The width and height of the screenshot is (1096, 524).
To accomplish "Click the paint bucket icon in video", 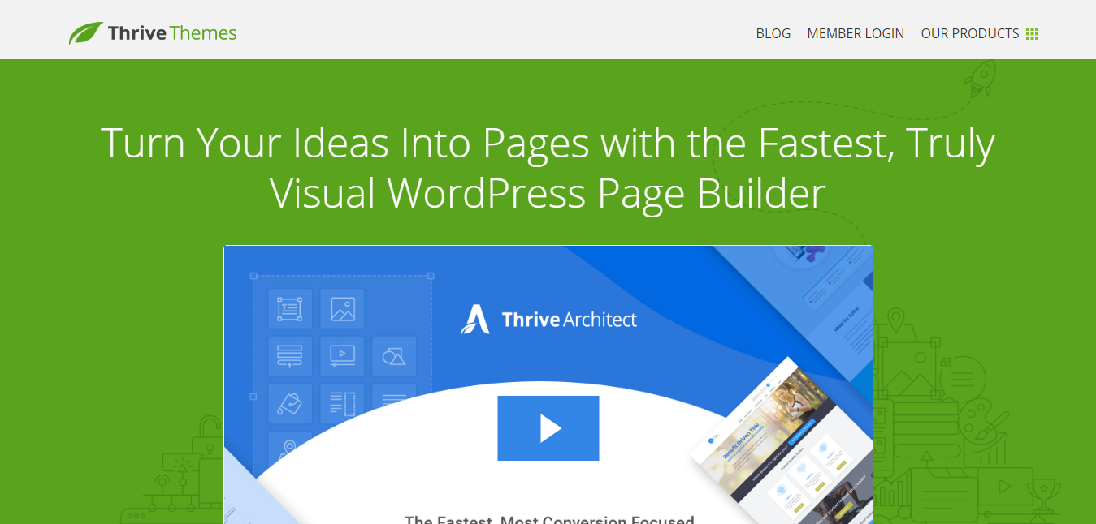I will coord(290,402).
